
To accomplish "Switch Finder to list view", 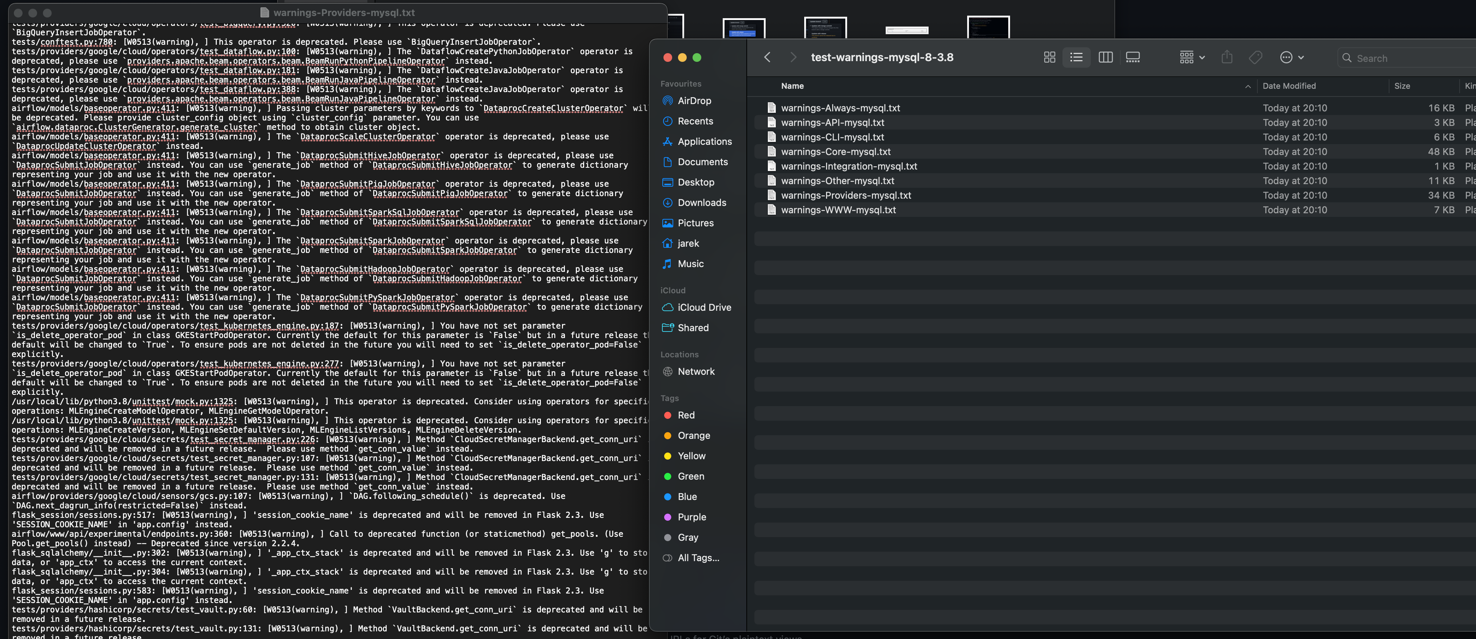I will pos(1076,57).
